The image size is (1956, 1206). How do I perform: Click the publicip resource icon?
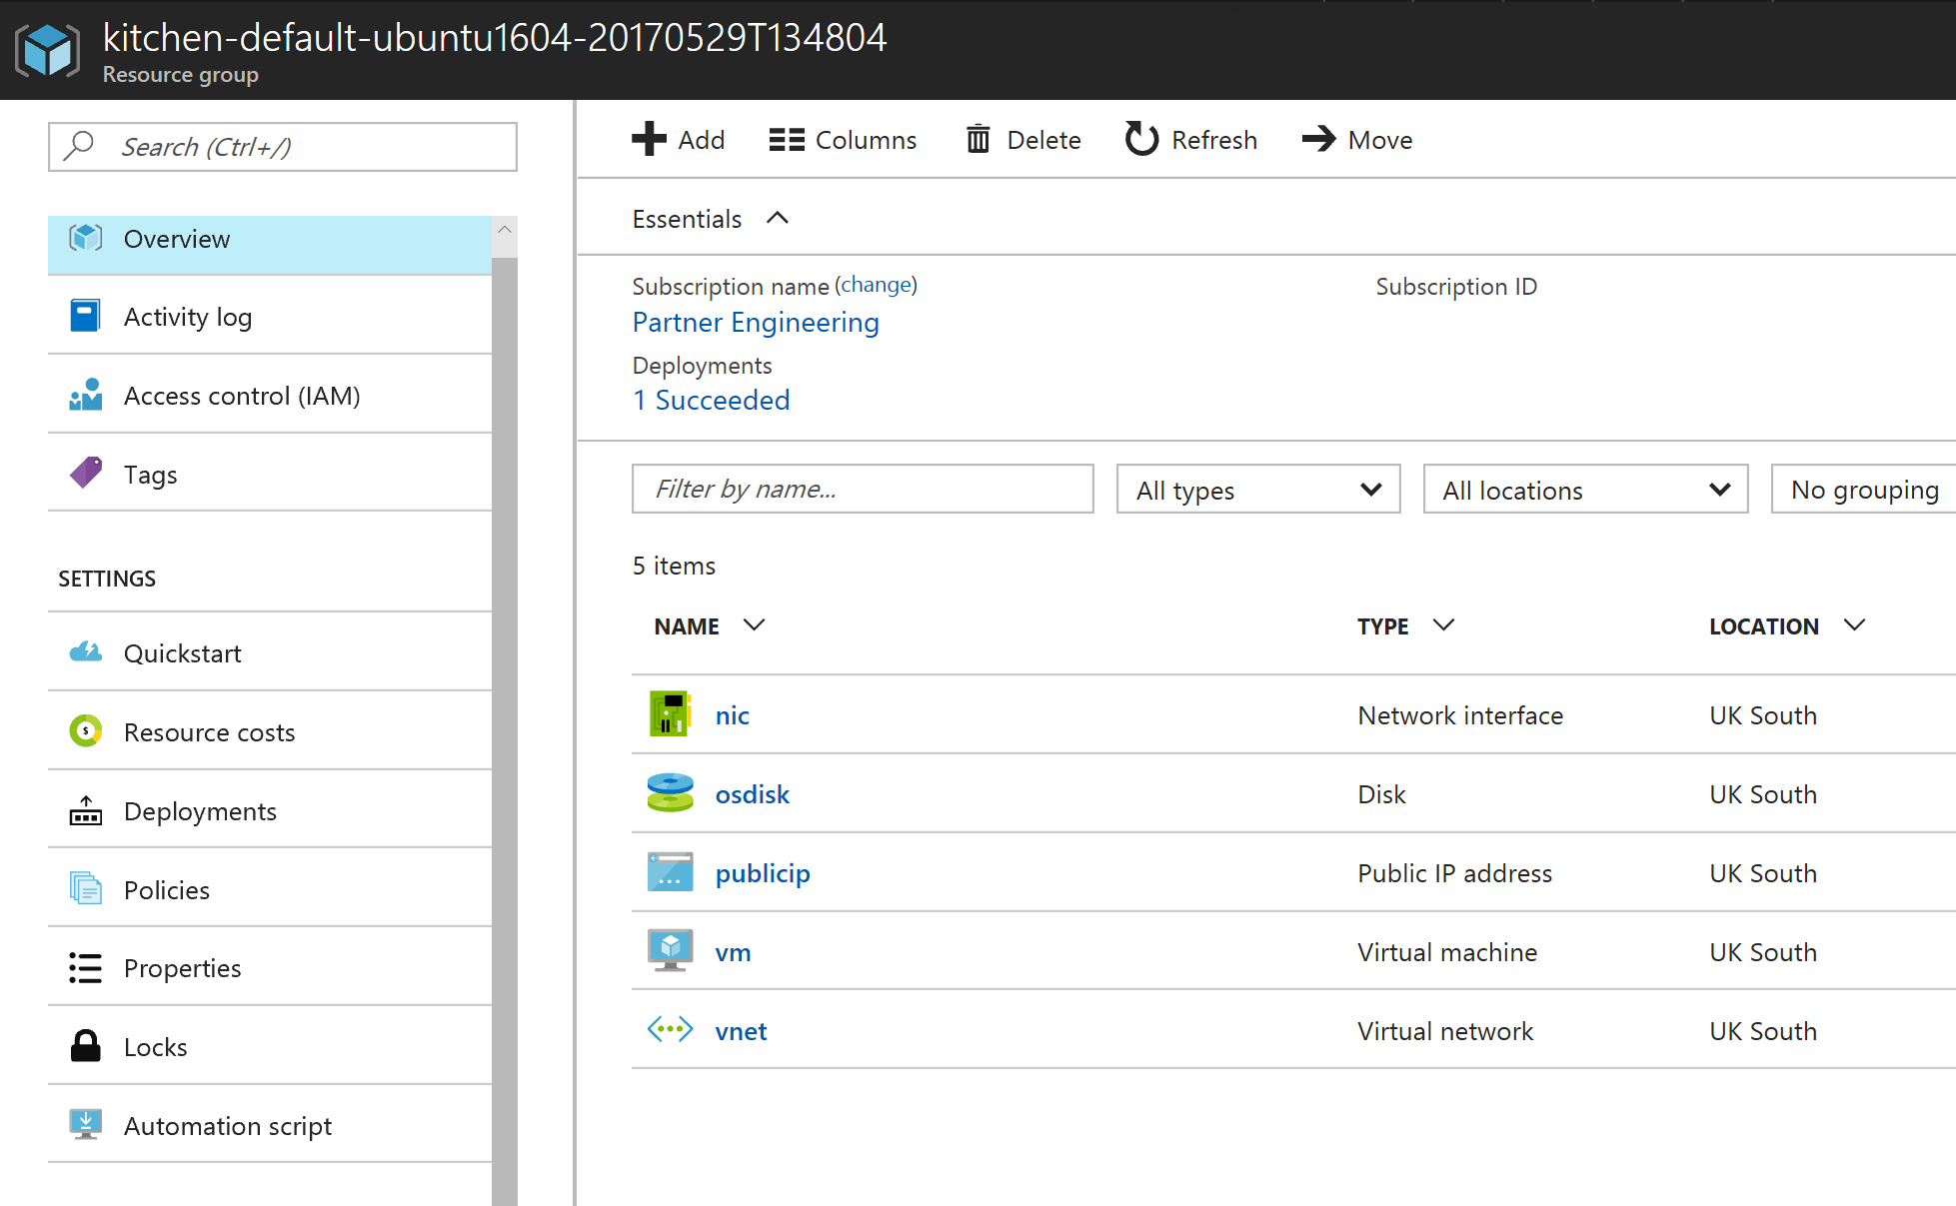coord(670,872)
